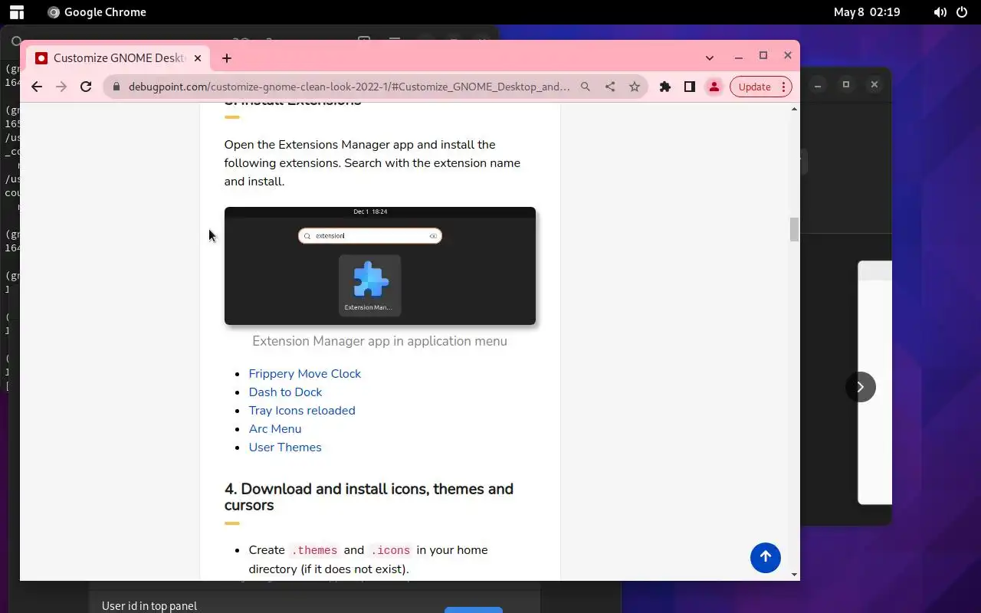Open the User Themes link

point(285,447)
